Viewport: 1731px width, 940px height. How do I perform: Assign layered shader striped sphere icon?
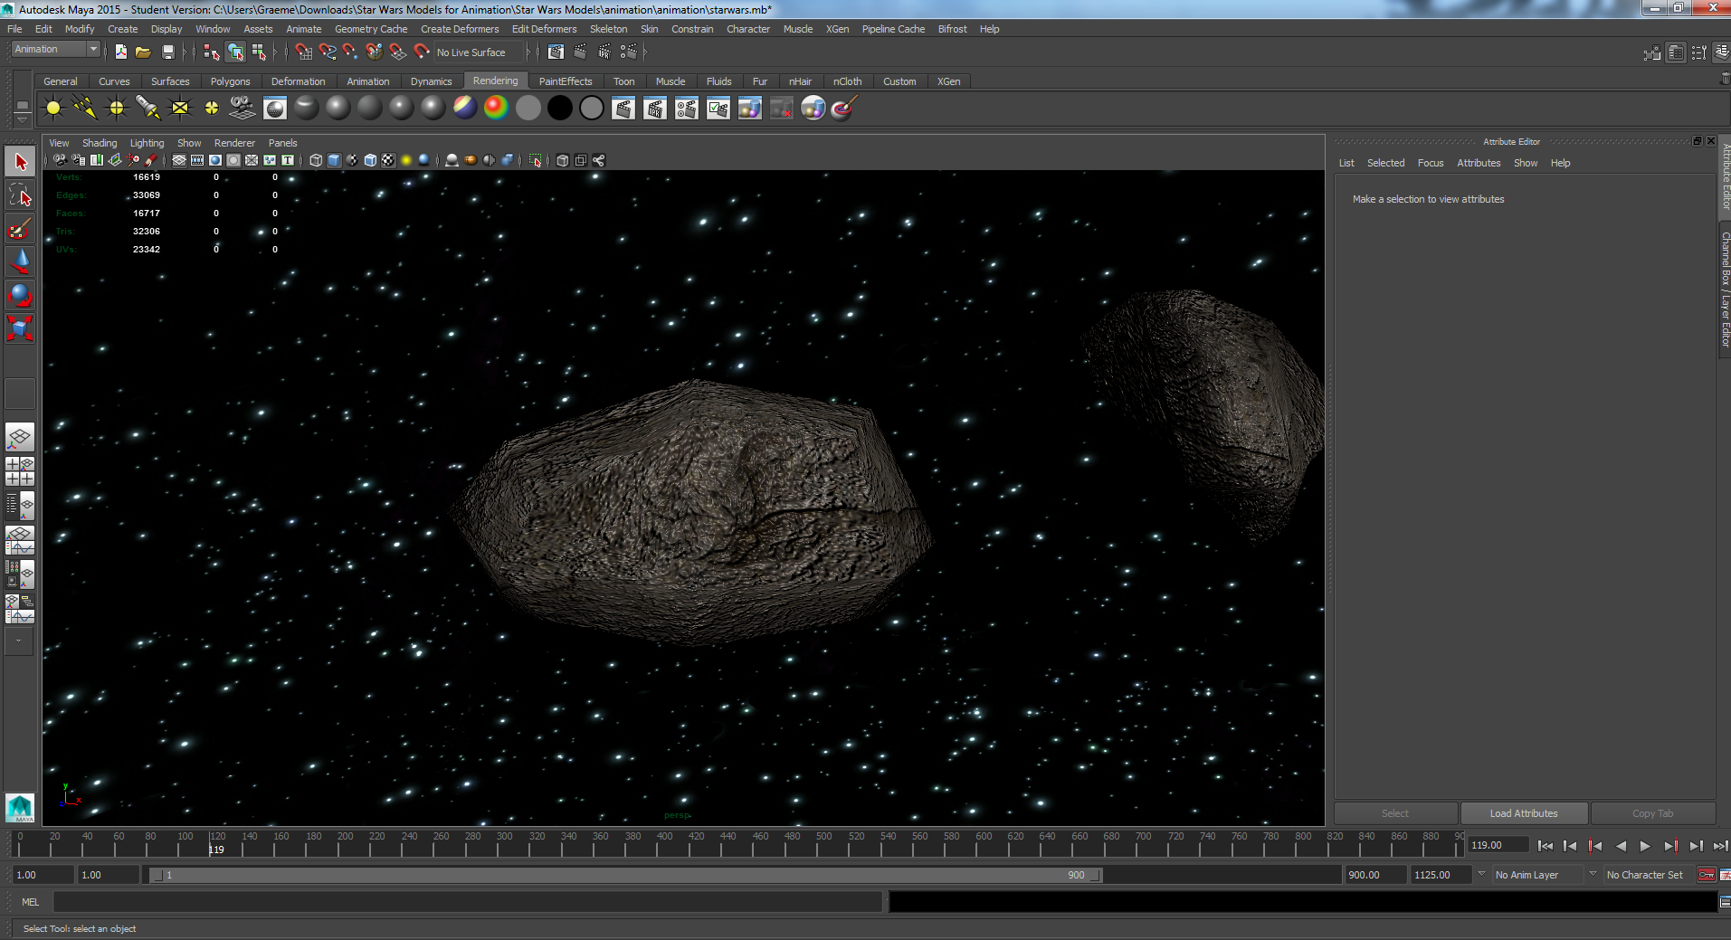464,109
